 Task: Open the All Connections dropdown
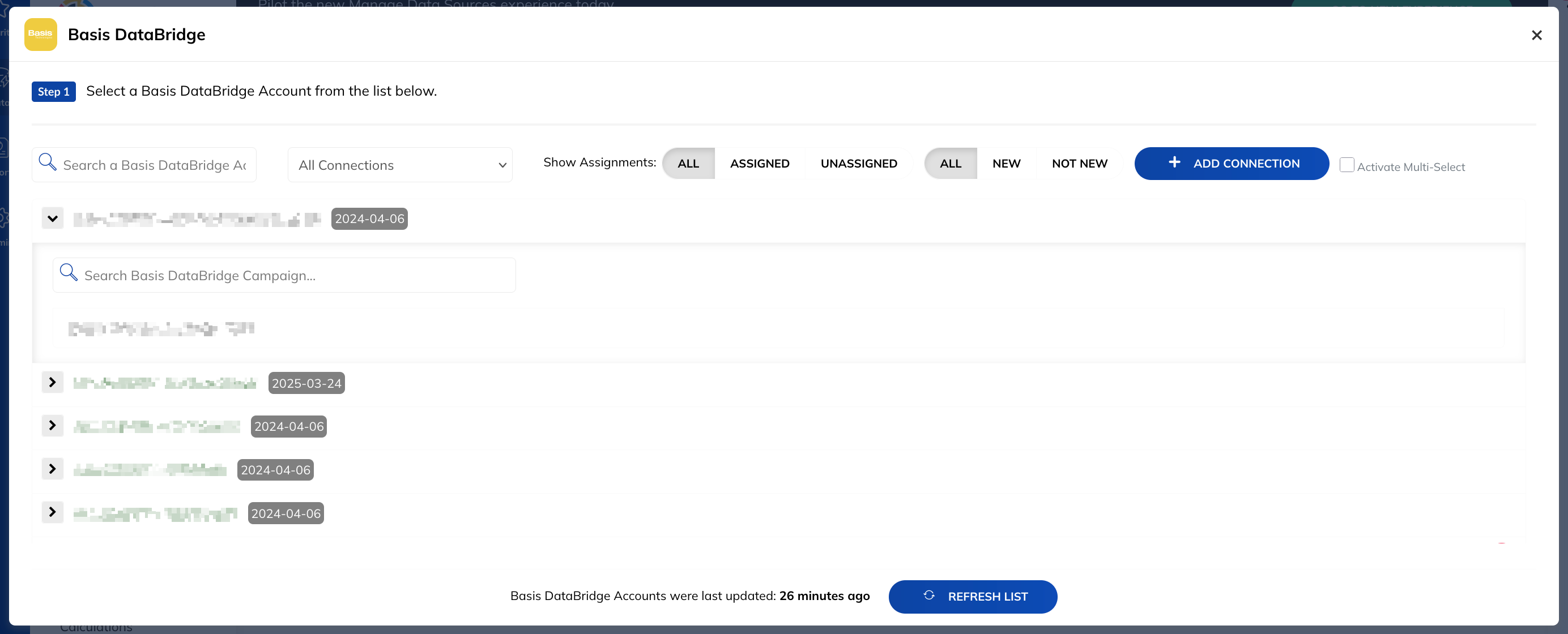point(400,165)
